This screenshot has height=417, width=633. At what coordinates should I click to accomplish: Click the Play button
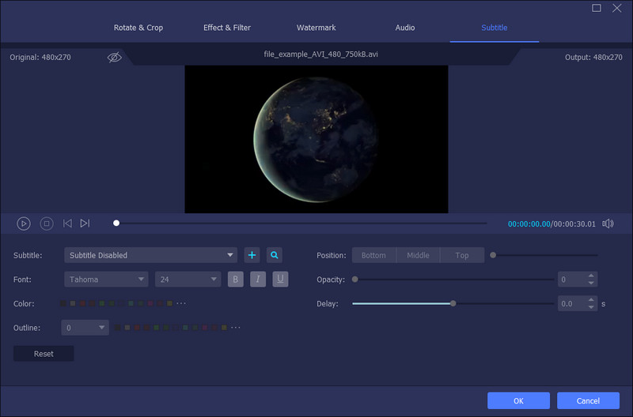(x=24, y=224)
